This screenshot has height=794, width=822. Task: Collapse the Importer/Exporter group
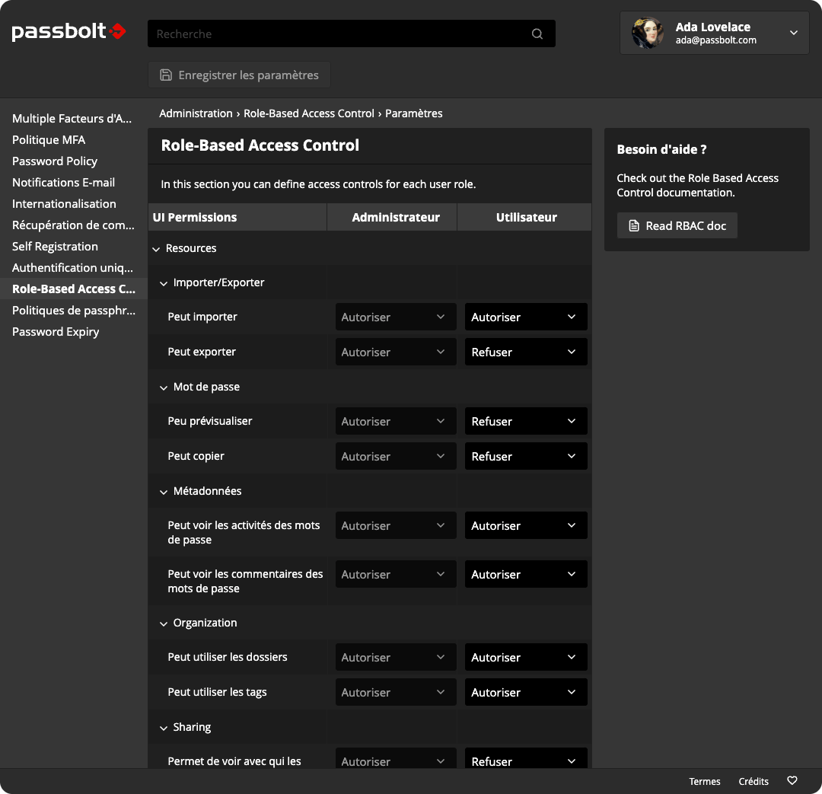coord(164,283)
